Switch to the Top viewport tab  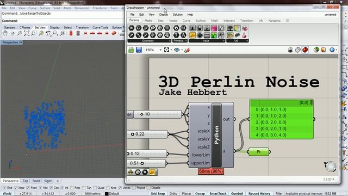[26, 181]
